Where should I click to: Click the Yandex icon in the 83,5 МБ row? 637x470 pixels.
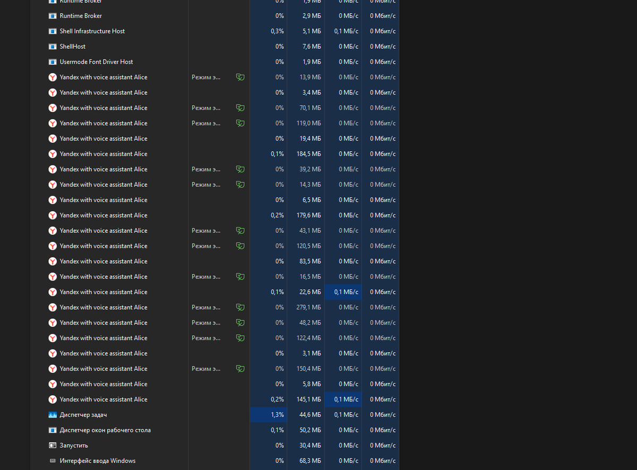[x=53, y=262]
